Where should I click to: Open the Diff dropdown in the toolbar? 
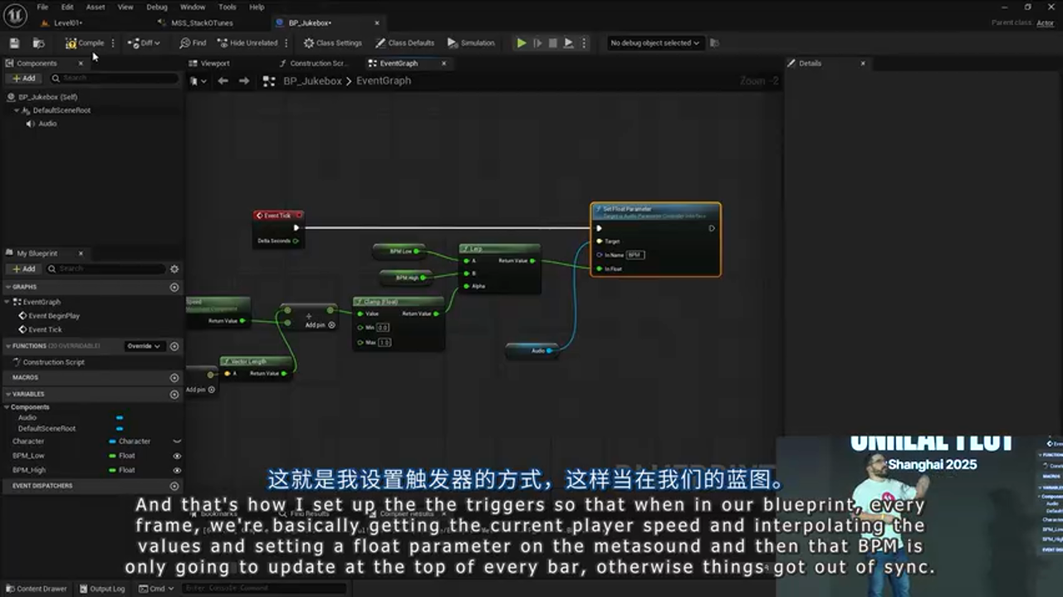click(157, 42)
